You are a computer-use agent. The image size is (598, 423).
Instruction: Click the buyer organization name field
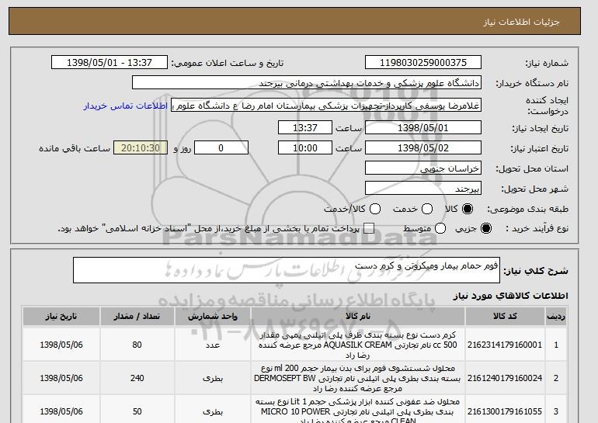[307, 83]
